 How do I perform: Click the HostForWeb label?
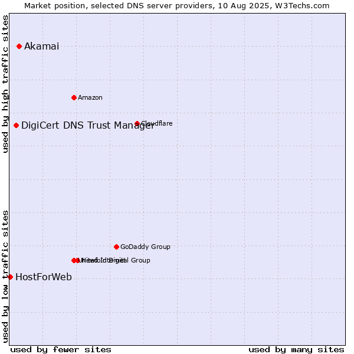pos(44,277)
